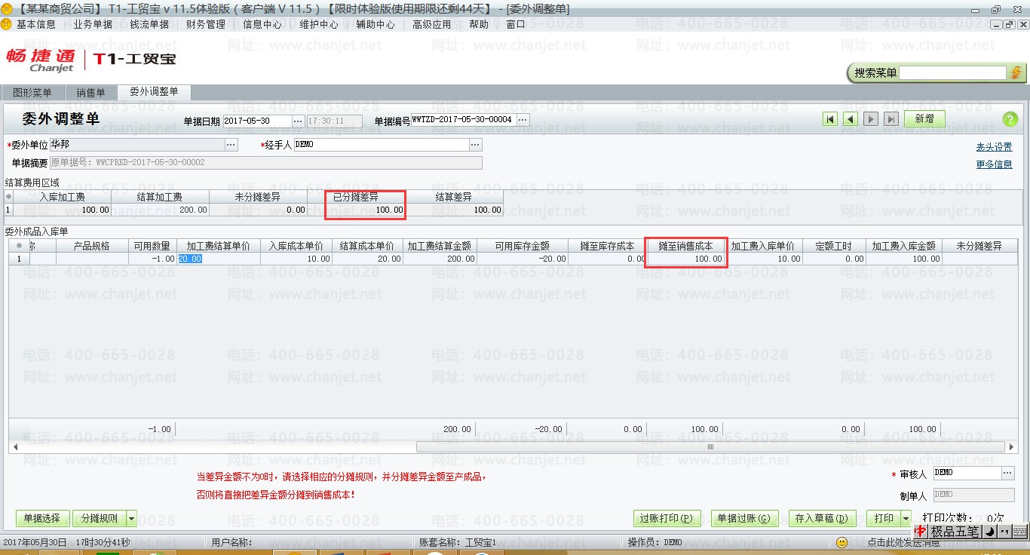Click the 单据过账 button
This screenshot has height=555, width=1030.
point(743,519)
